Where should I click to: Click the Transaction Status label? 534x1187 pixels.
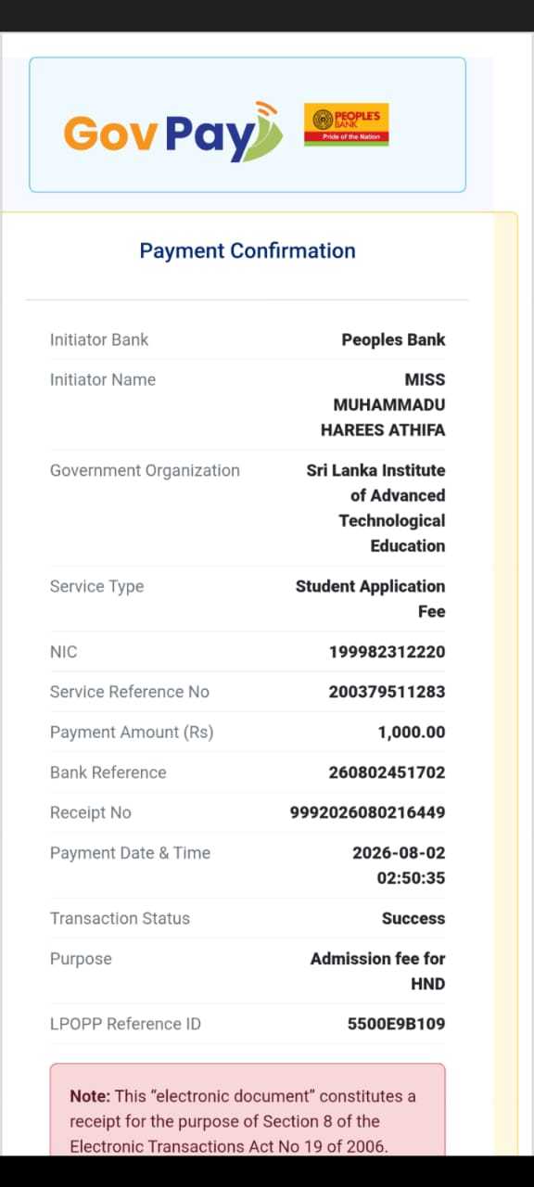[x=120, y=918]
